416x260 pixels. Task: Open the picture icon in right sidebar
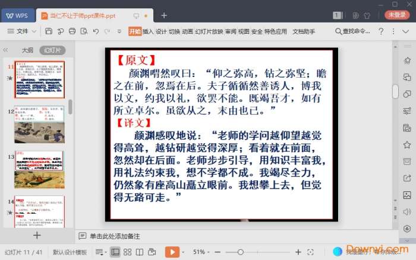(x=407, y=195)
